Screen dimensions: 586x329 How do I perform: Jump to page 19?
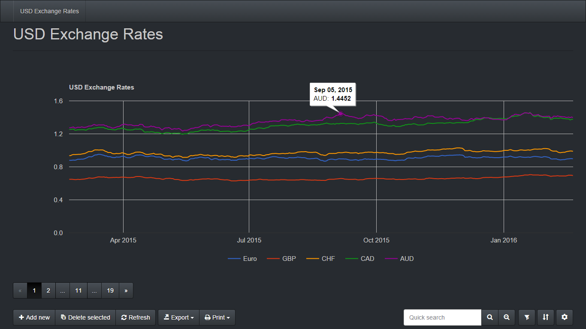110,290
